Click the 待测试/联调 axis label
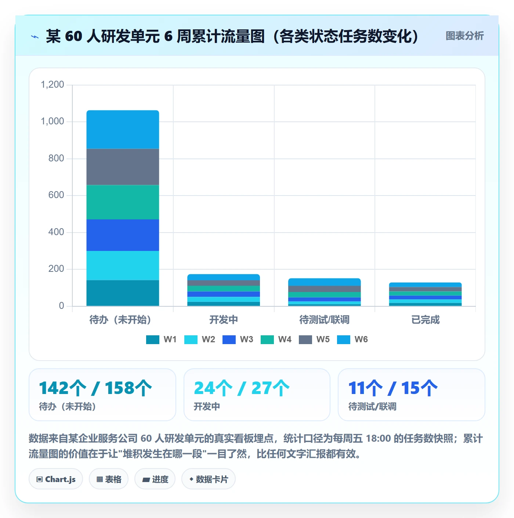Image resolution: width=514 pixels, height=518 pixels. coord(325,320)
